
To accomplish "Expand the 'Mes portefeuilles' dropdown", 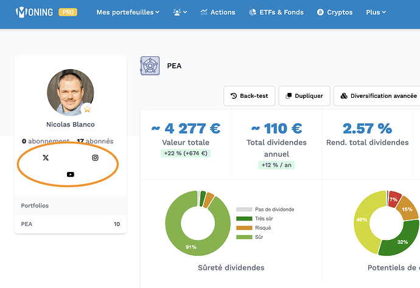I will (x=128, y=12).
